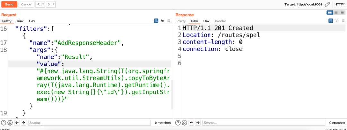The image size is (347, 130).
Task: Focus the Request search input field
Action: 89,123
